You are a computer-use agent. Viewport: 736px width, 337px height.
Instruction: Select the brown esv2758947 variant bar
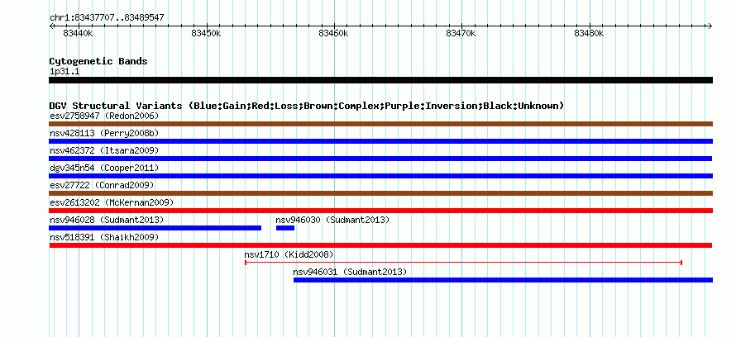pyautogui.click(x=380, y=124)
